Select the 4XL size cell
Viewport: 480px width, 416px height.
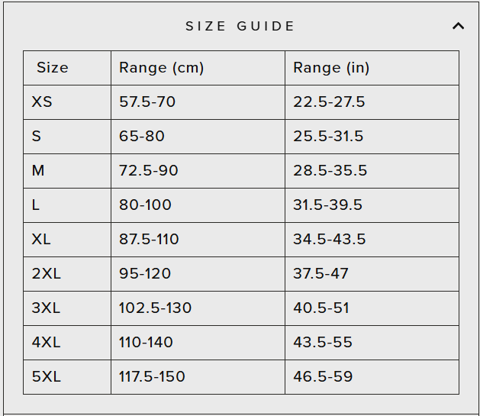pyautogui.click(x=46, y=343)
